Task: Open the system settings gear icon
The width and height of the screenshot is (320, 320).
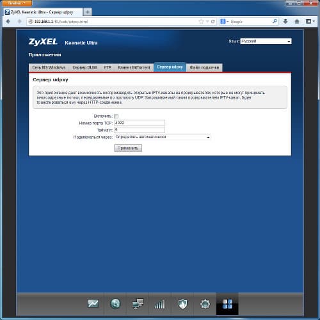Action: point(205,304)
